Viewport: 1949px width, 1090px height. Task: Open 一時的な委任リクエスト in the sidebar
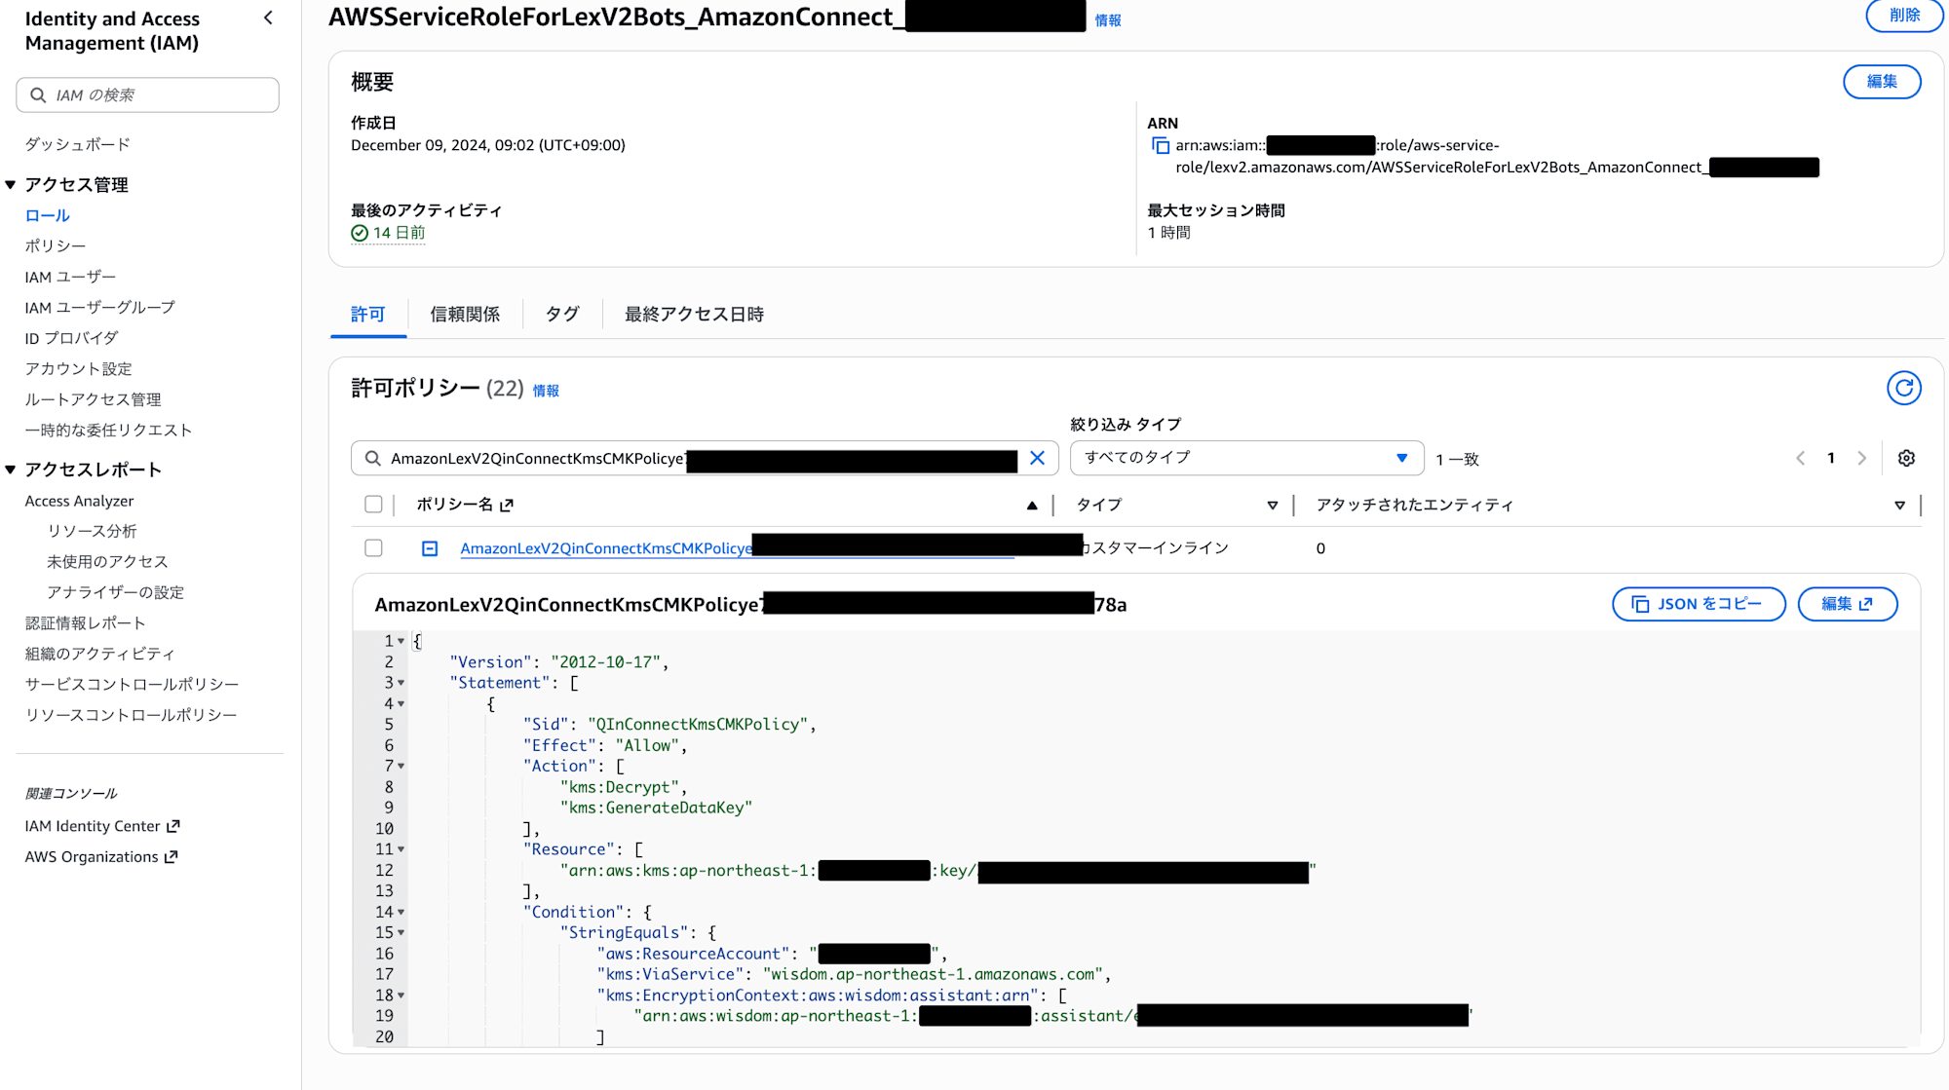(x=109, y=431)
